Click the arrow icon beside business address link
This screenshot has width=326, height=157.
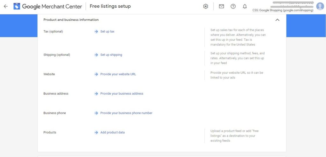coord(96,94)
